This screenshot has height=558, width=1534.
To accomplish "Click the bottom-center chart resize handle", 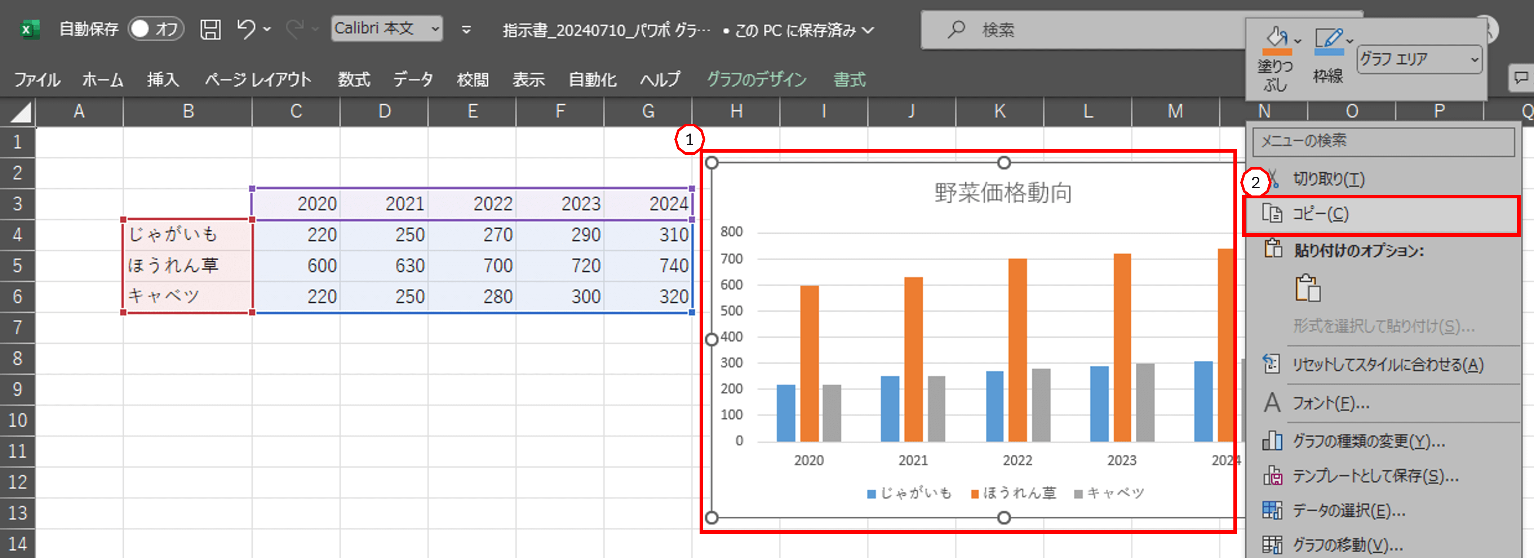I will (1004, 518).
